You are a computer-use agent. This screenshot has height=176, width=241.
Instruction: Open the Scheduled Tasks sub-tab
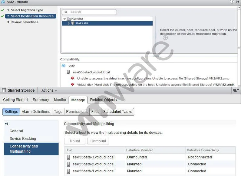tap(117, 112)
